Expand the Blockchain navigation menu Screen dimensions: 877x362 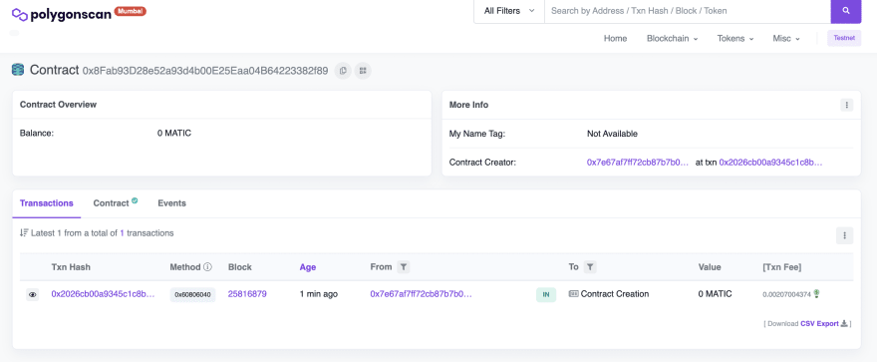673,39
